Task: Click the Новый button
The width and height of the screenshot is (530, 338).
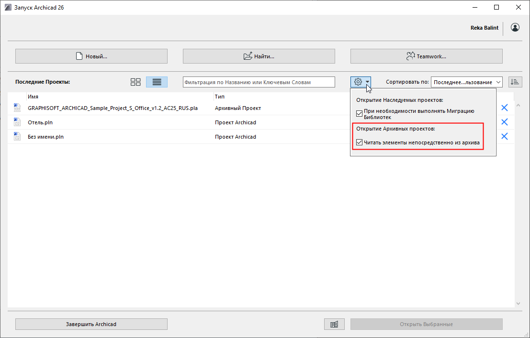Action: (x=91, y=56)
